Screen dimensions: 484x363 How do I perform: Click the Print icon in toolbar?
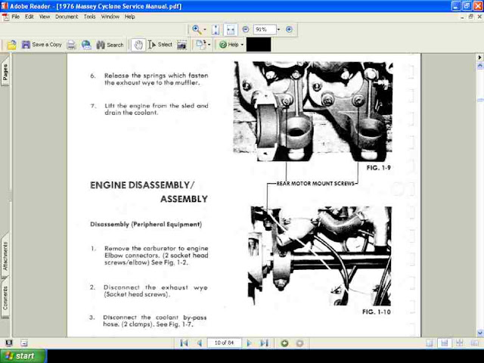(71, 45)
